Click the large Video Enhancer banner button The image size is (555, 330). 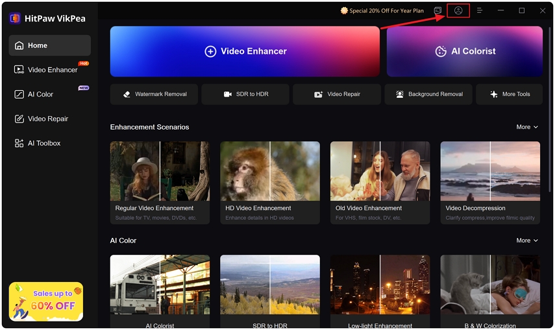click(x=245, y=51)
